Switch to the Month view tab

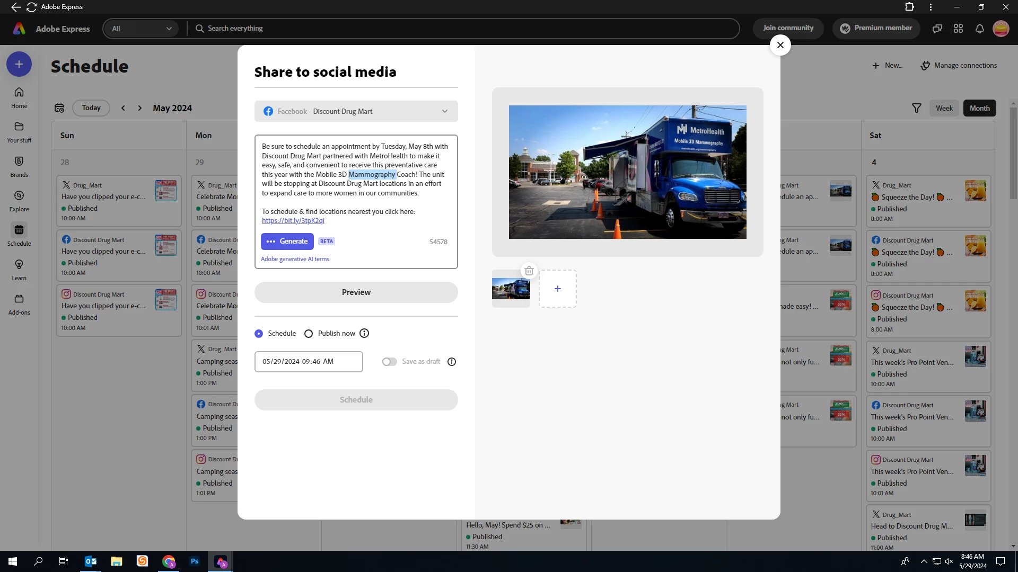[x=979, y=108]
